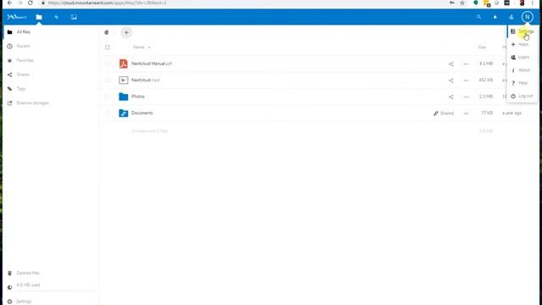
Task: Open more actions for Nextcloud.mp4
Action: tap(467, 80)
